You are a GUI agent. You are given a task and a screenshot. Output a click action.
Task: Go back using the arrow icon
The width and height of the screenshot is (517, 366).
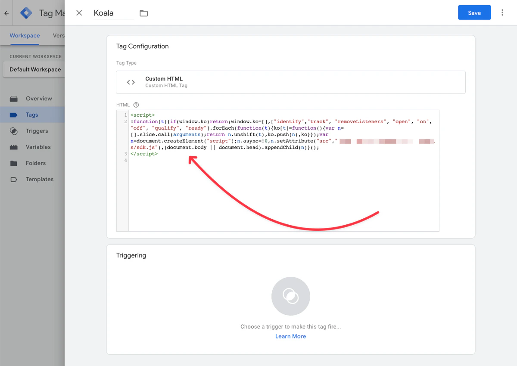6,13
